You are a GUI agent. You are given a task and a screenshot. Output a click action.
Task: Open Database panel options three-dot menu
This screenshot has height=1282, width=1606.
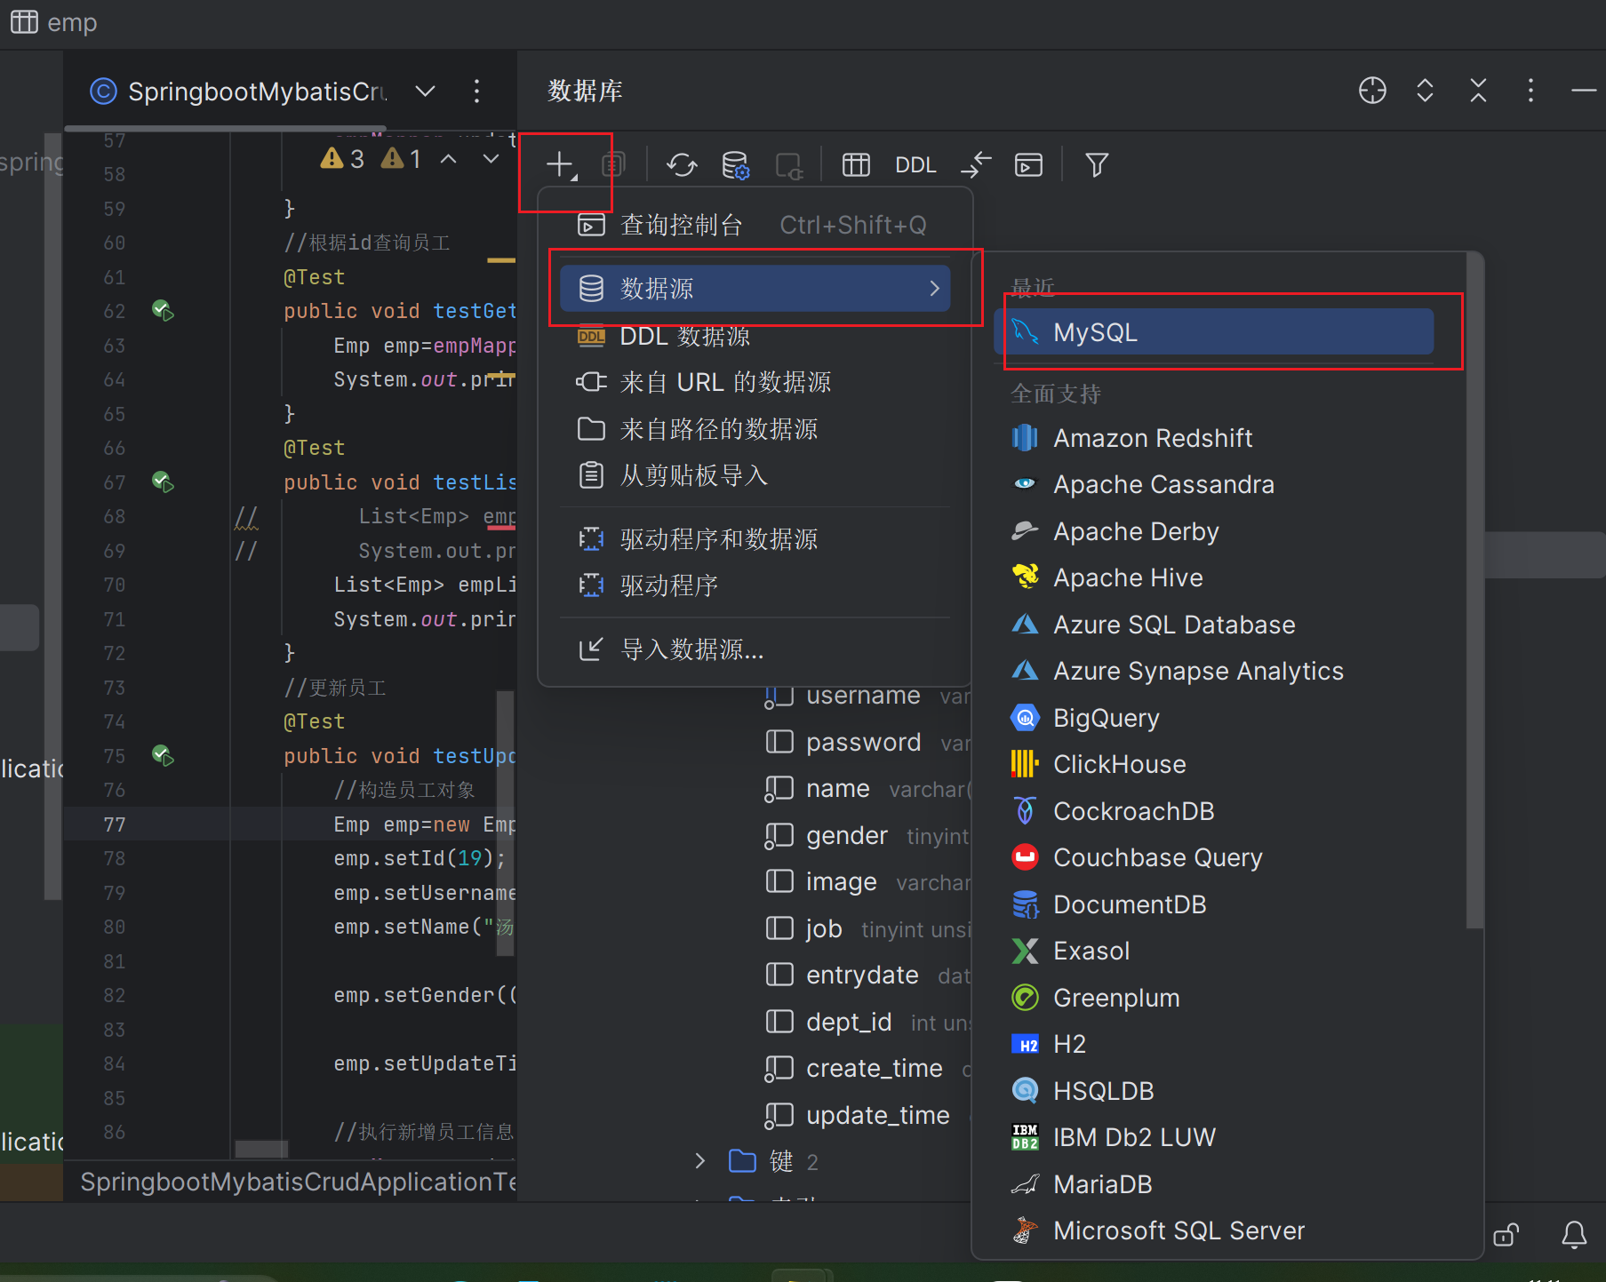(1530, 91)
